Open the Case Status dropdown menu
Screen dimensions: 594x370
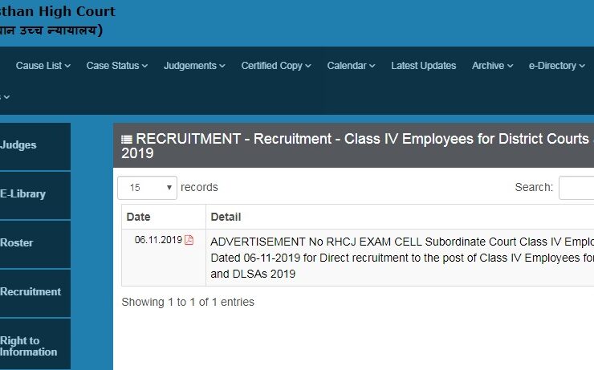pos(117,66)
